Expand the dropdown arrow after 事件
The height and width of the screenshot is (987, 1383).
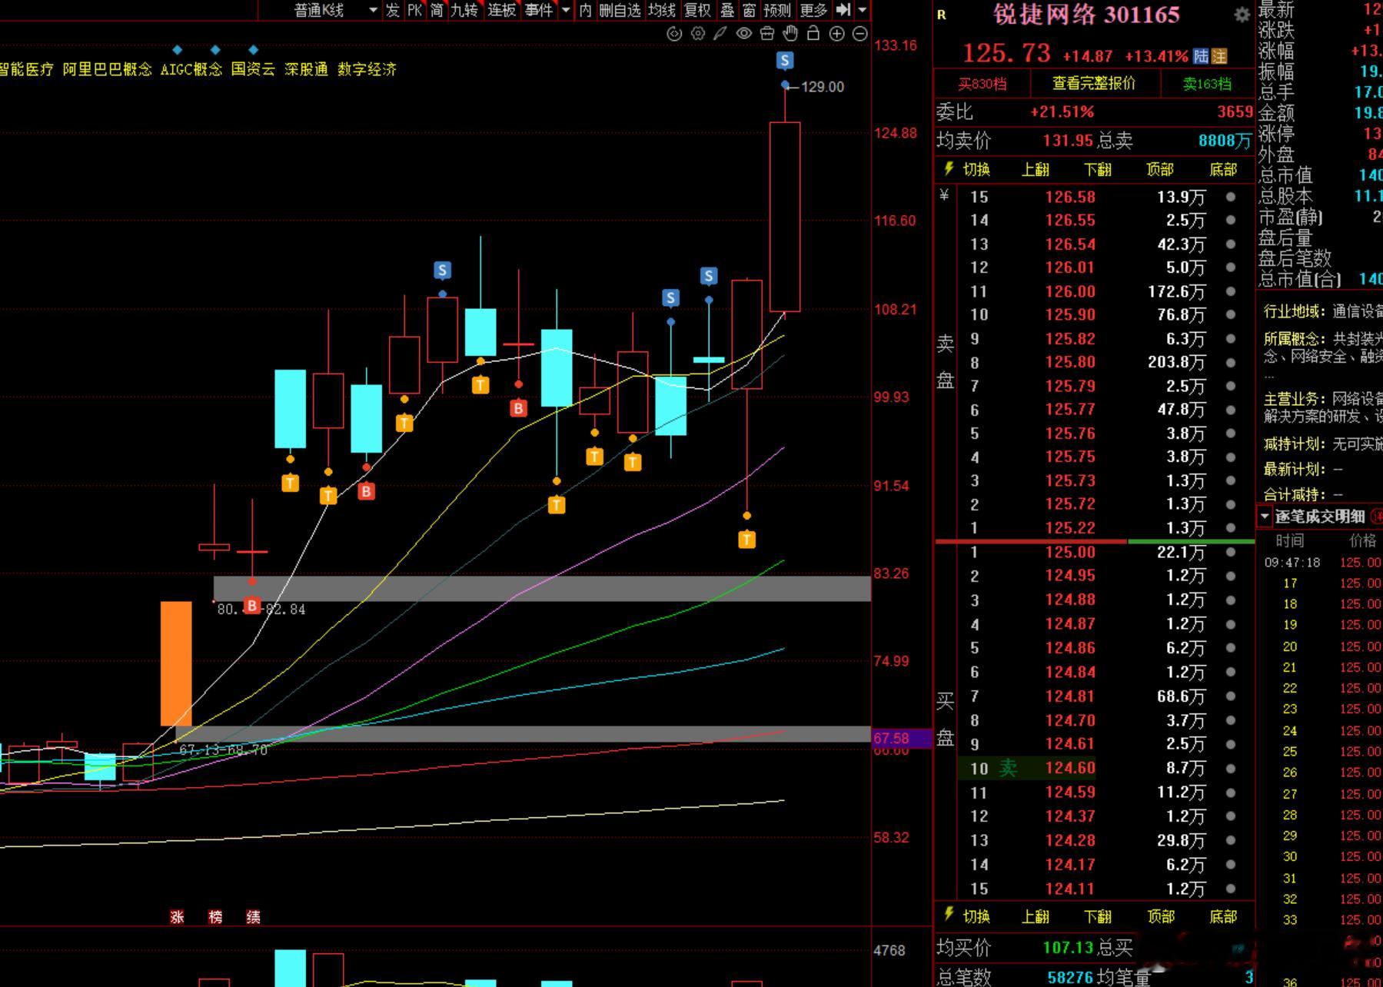pos(566,10)
